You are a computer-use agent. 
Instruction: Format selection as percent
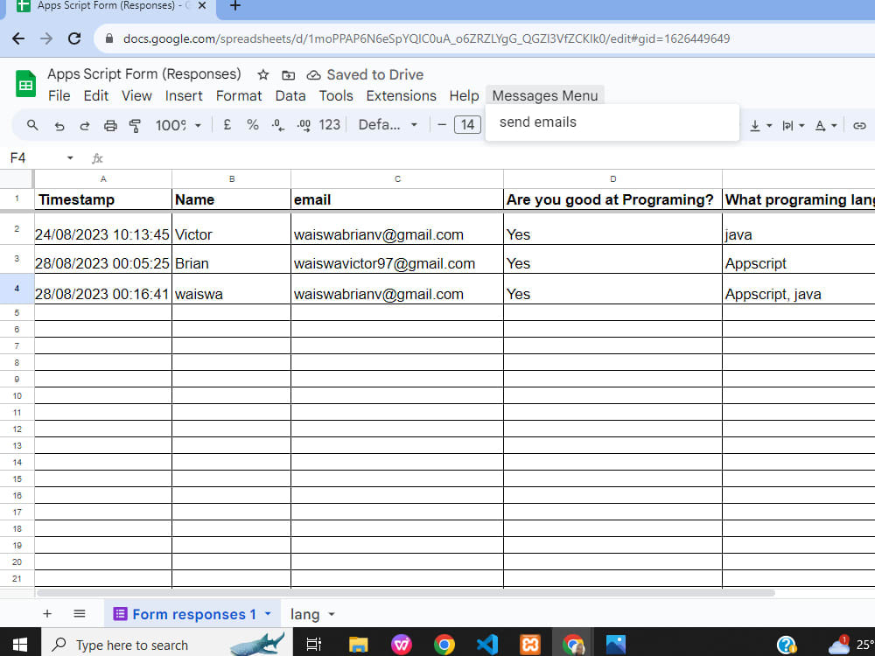252,124
